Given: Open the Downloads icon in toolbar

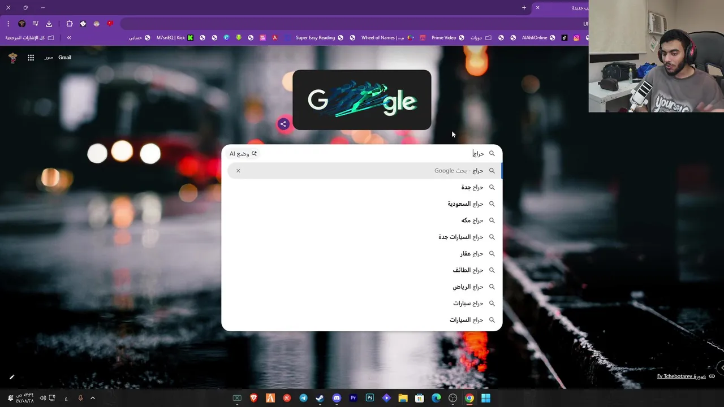Looking at the screenshot, I should [x=49, y=24].
